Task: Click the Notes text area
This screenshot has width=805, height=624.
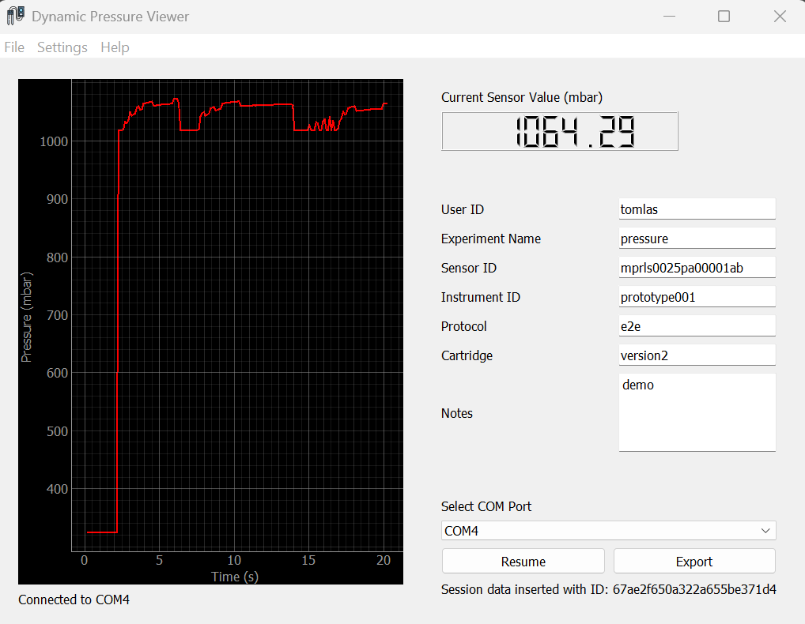Action: point(697,412)
